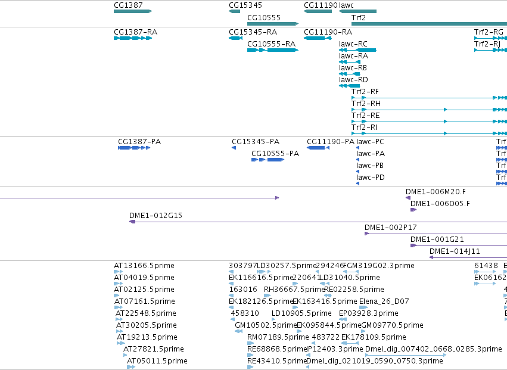
Task: Click the CG15345-RA transcript label
Action: pyautogui.click(x=253, y=32)
